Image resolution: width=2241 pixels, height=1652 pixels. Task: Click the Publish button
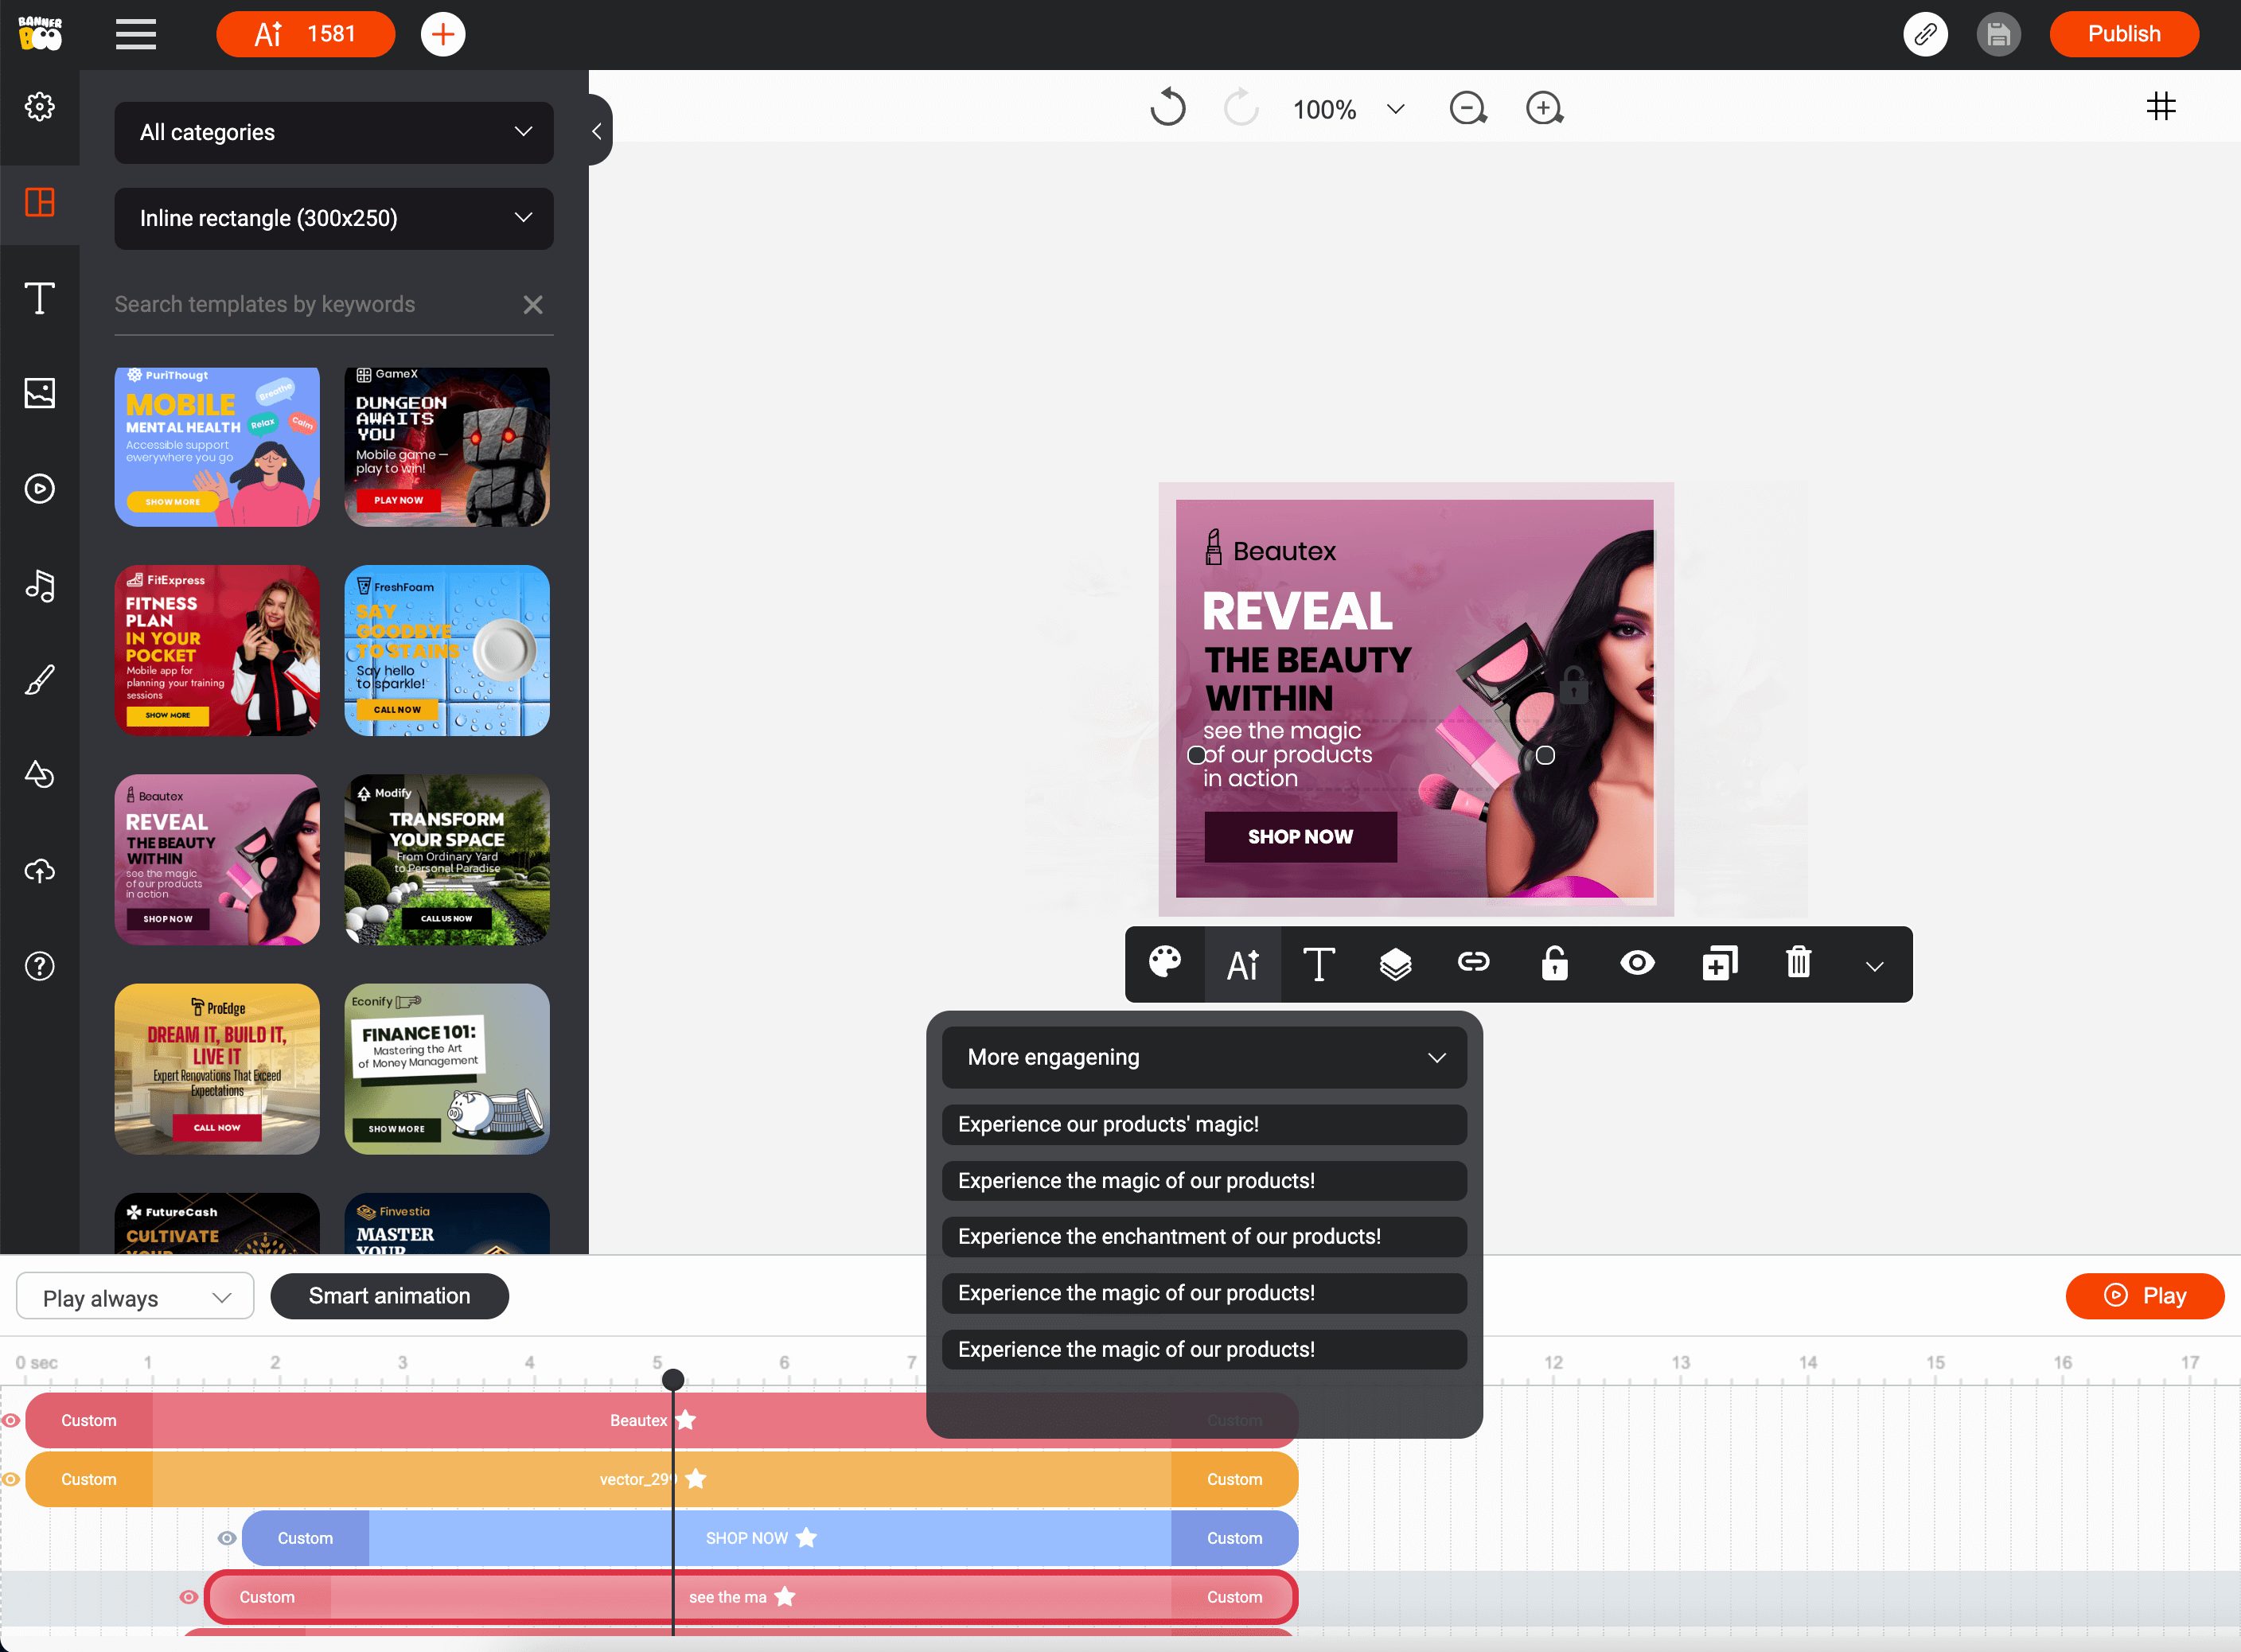(x=2123, y=34)
